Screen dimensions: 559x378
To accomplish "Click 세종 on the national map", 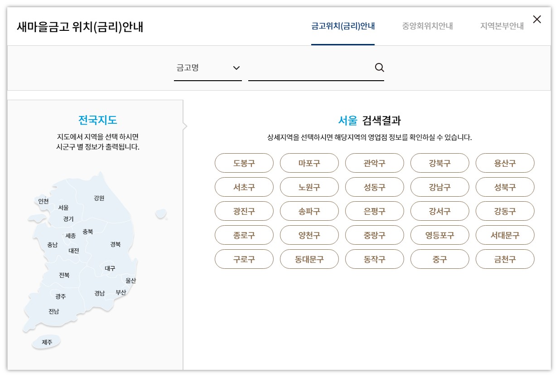I will pos(71,236).
